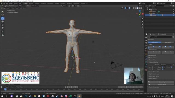The image size is (175, 98).
Task: Select the Rotate tool in the left toolbar
Action: click(2, 22)
